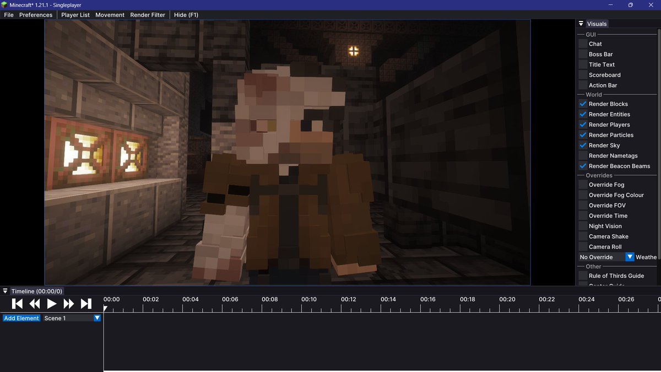Enable the Title Text checkbox
Screen dimensions: 661x372
[583, 64]
